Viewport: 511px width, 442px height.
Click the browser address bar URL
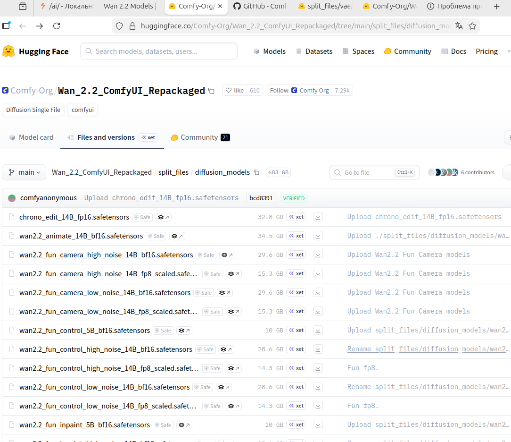point(296,26)
